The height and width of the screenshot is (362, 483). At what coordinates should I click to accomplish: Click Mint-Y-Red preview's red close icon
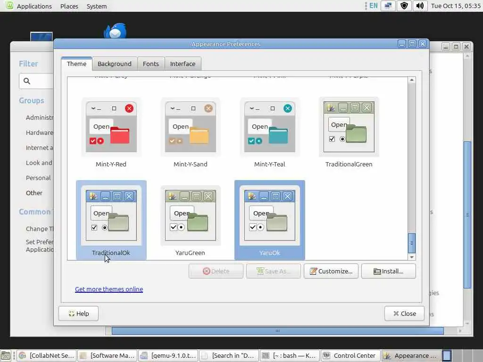[129, 108]
